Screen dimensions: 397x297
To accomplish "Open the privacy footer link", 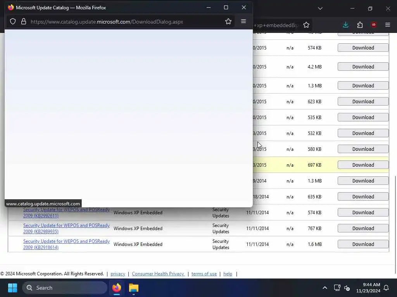I will coord(118,274).
